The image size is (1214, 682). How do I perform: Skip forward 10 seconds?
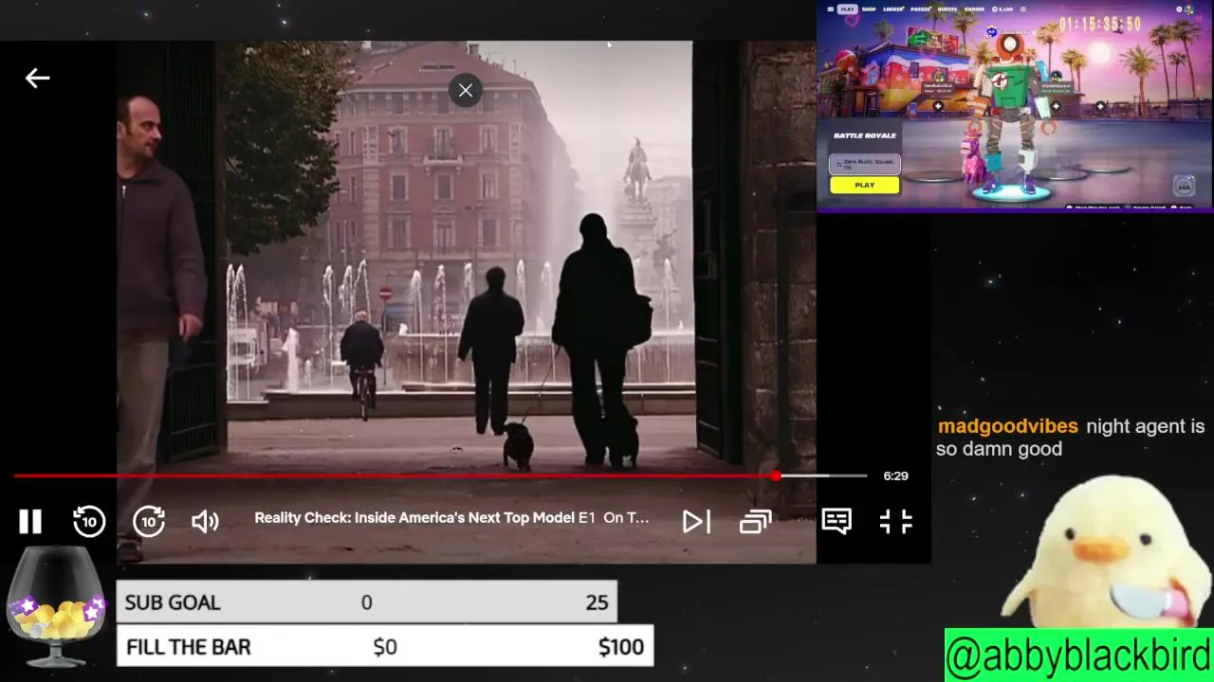tap(149, 521)
